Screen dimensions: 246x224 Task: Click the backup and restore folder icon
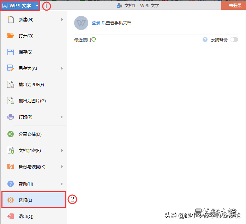(11, 167)
